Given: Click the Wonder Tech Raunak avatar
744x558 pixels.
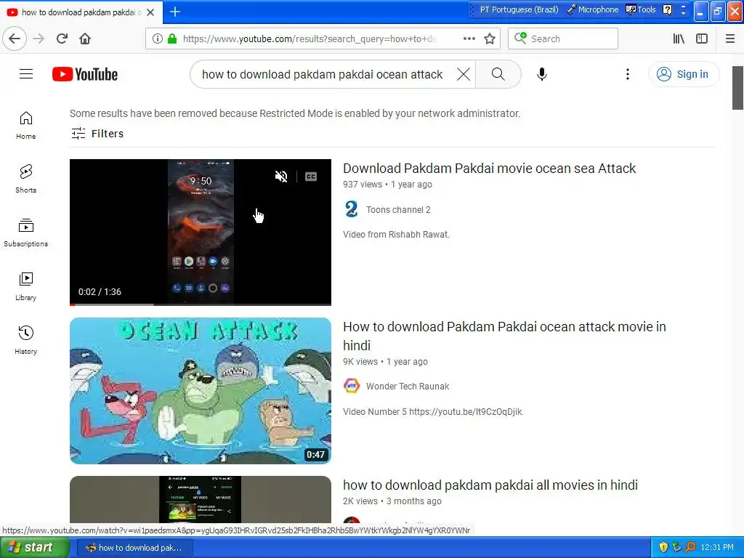Looking at the screenshot, I should (352, 387).
